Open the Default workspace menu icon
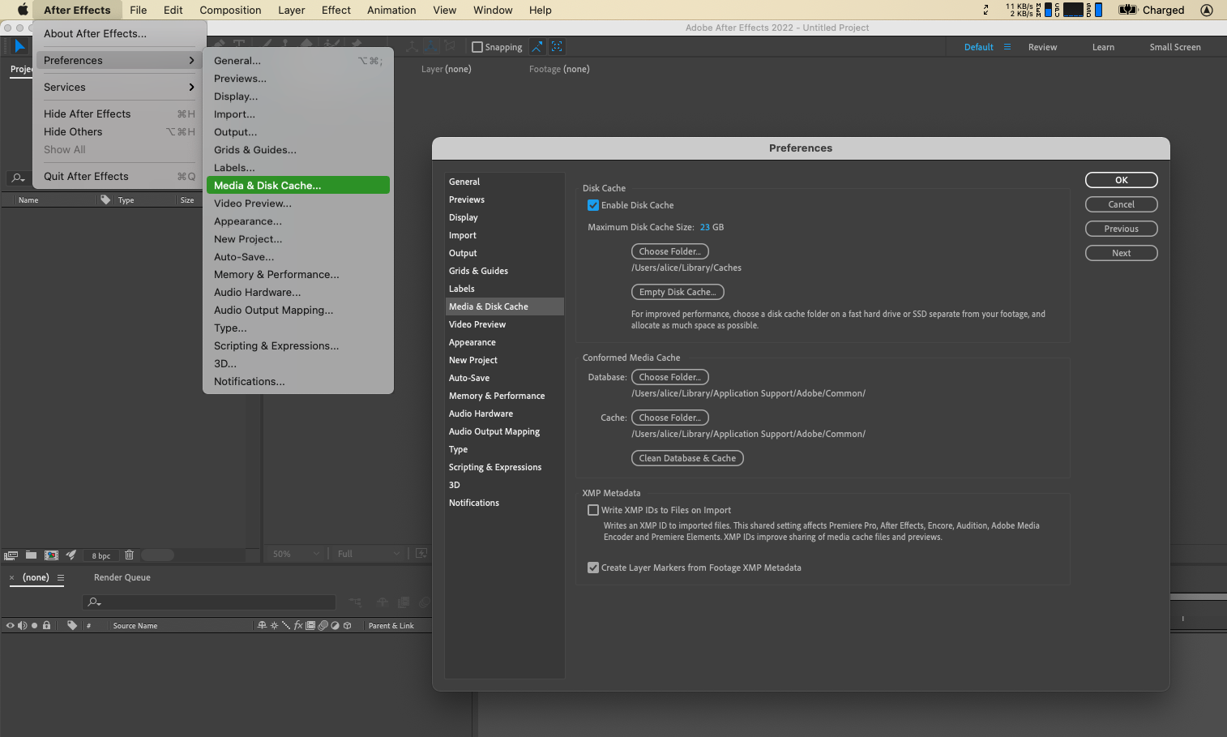Viewport: 1227px width, 737px height. point(1007,47)
